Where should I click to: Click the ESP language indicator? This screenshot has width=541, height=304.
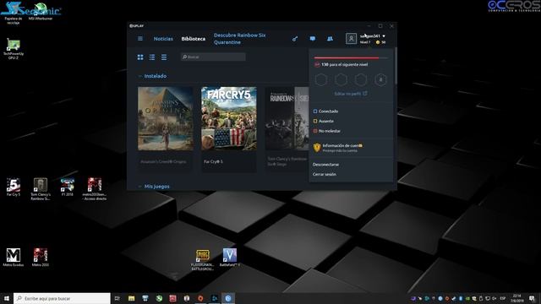coord(503,298)
